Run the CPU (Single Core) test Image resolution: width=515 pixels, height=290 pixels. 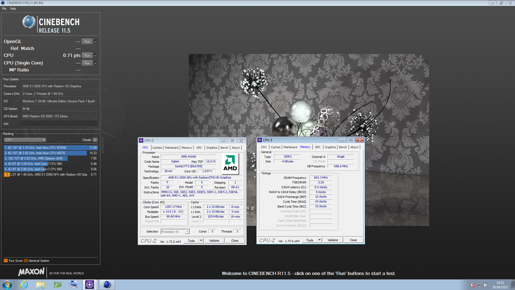coord(87,63)
